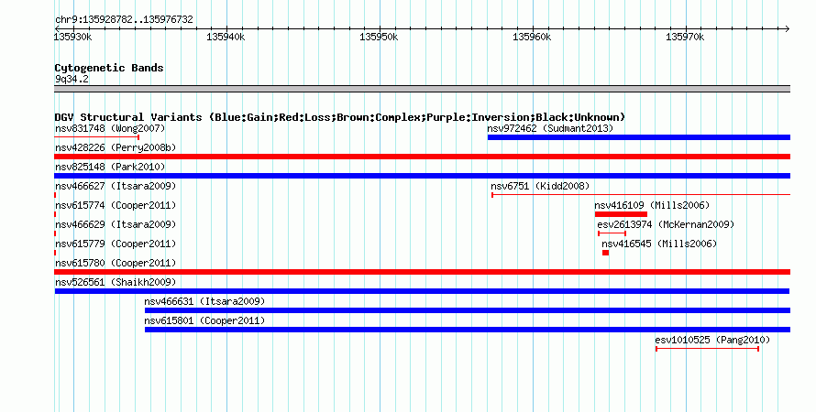This screenshot has width=816, height=412.
Task: Click the nsv615780 (Cooper2011) label
Action: pos(116,263)
